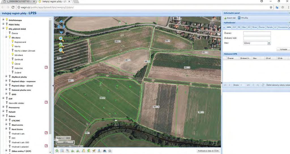This screenshot has height=154, width=290.
Task: Switch to the Obec search tab
Action: point(244,27)
